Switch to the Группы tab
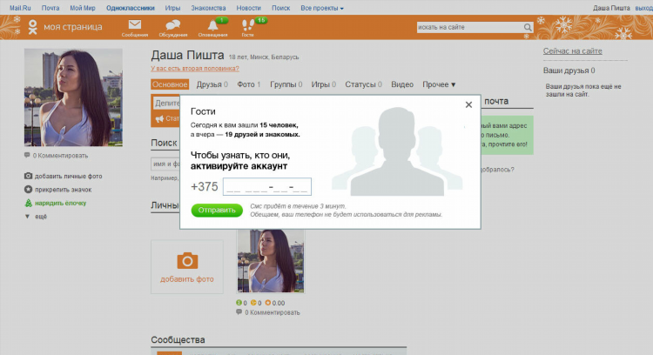This screenshot has width=653, height=355. pos(286,84)
